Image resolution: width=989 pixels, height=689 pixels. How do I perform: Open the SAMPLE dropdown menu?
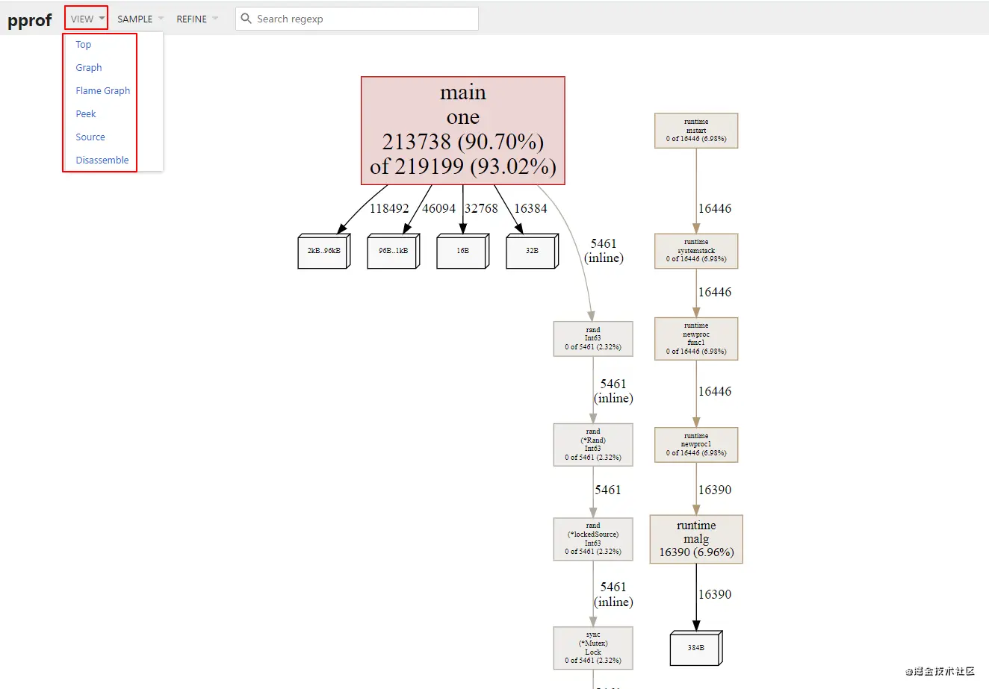(140, 19)
